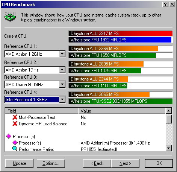Click the blue Whetstone FPU 1932 MFLOPS bar

pyautogui.click(x=120, y=40)
